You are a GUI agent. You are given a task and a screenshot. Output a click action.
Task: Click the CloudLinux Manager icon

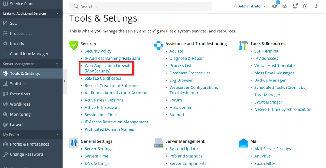(x=5, y=54)
